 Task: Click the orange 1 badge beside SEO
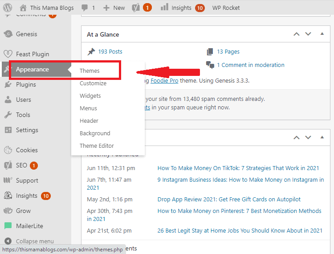(x=34, y=166)
